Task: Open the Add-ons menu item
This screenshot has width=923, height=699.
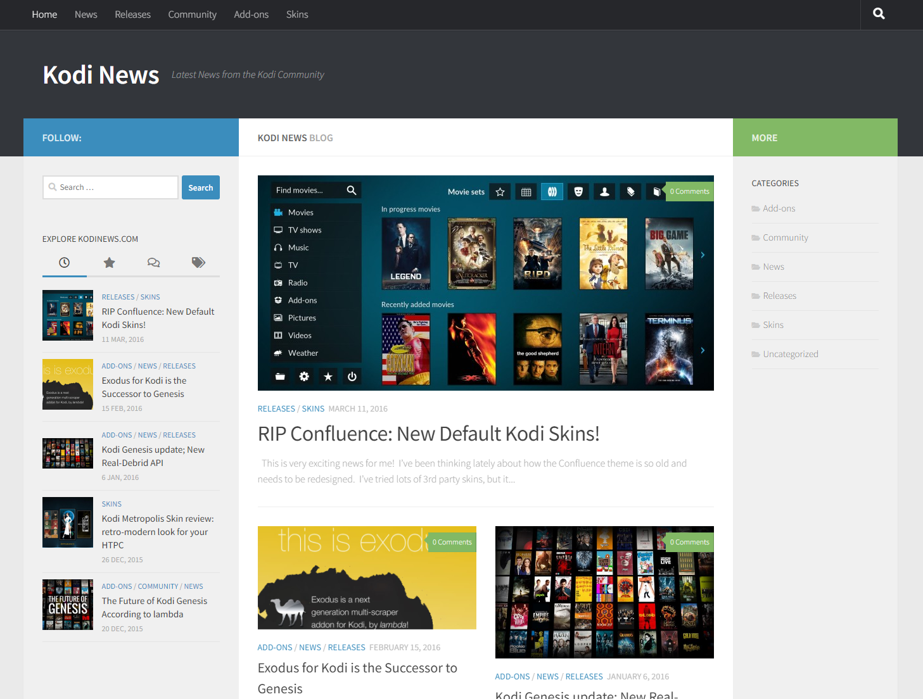Action: [251, 14]
